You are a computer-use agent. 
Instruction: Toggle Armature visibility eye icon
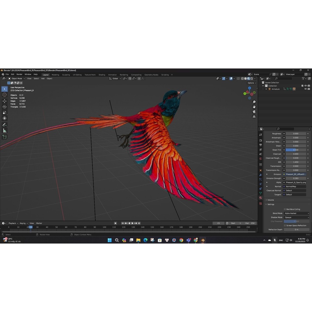click(x=306, y=89)
